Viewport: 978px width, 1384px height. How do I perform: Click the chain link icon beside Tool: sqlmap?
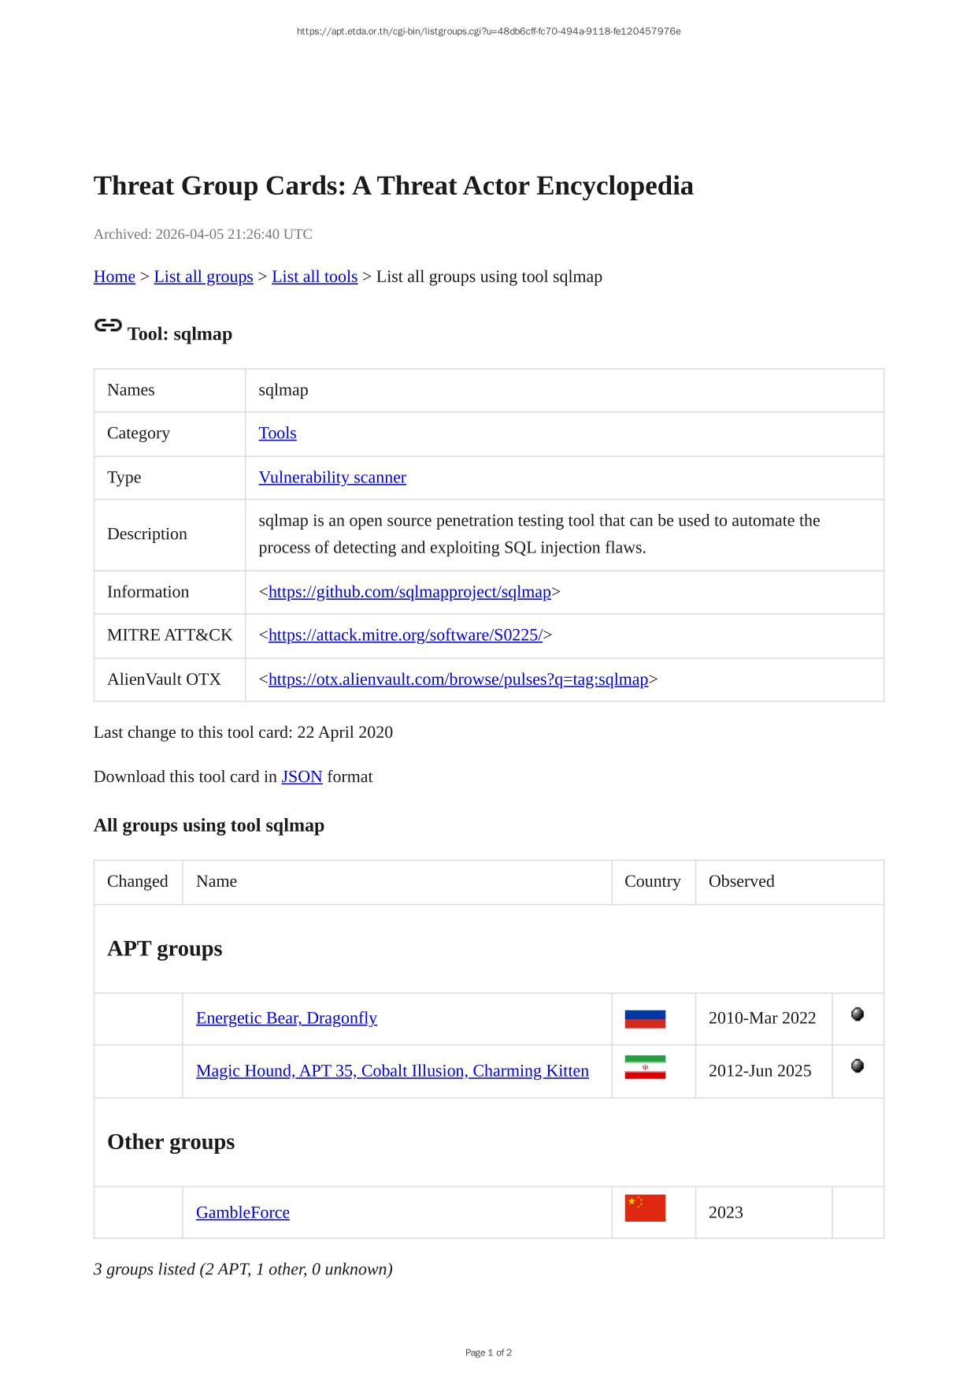point(108,326)
